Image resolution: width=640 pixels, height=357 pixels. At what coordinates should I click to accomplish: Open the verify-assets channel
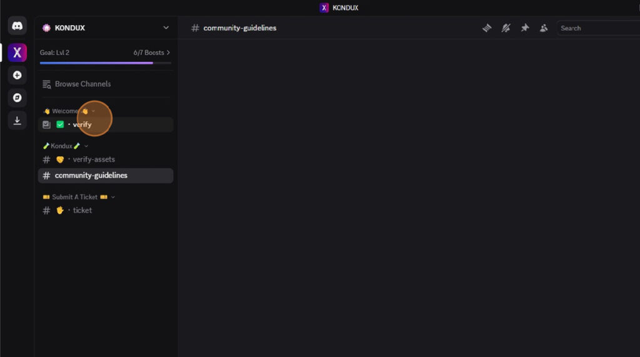pyautogui.click(x=106, y=159)
